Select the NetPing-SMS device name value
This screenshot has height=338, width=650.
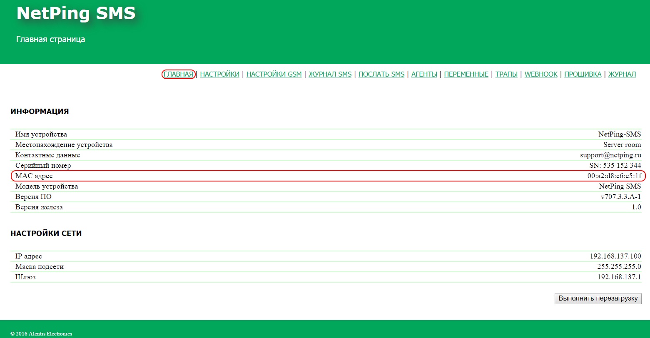(x=620, y=134)
